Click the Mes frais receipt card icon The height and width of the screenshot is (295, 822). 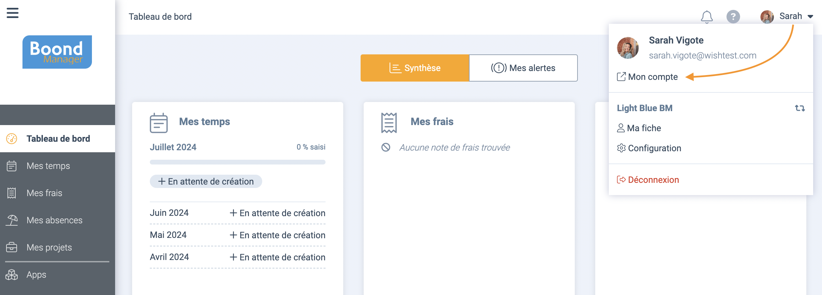point(389,123)
